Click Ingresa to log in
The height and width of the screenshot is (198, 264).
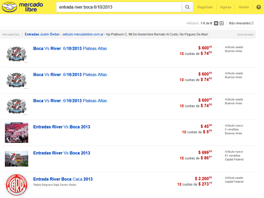(226, 7)
